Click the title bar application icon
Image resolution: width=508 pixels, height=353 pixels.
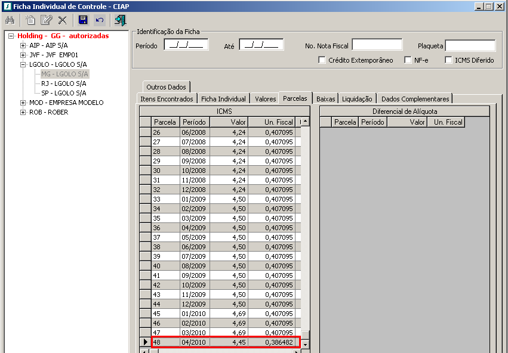click(x=6, y=6)
